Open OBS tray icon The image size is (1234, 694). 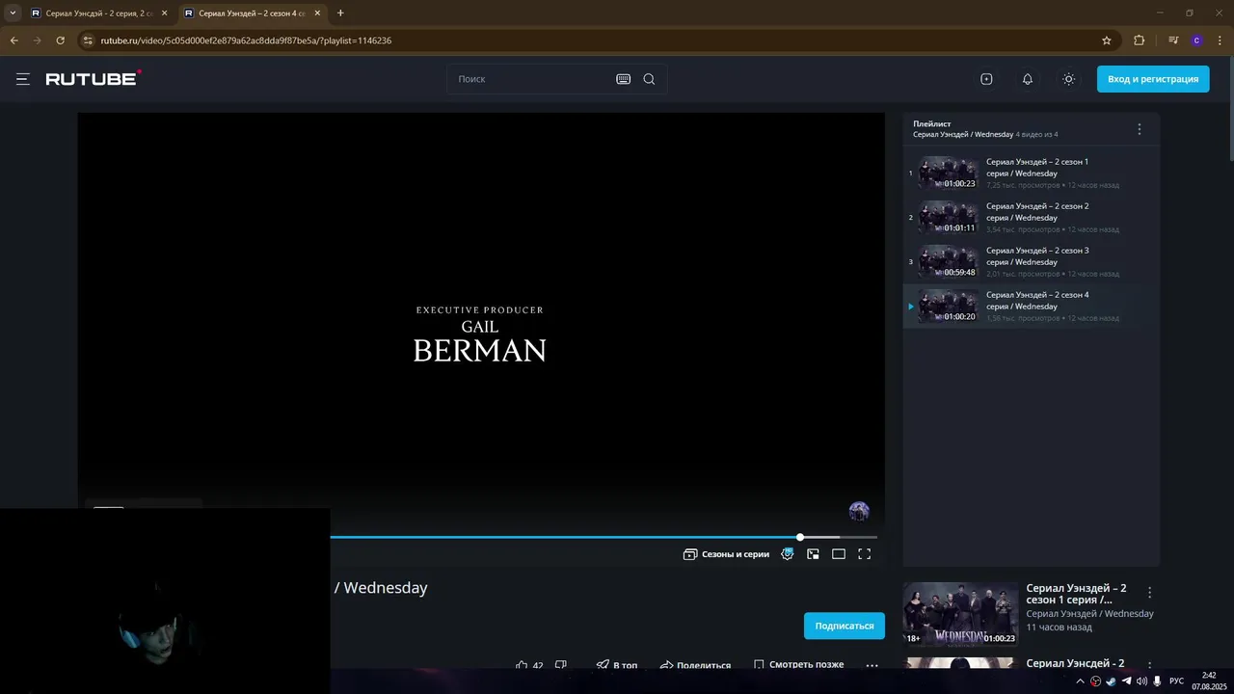[1095, 681]
